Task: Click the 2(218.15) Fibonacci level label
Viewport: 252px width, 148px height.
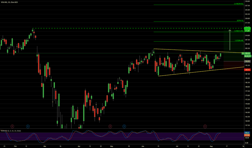Action: click(240, 20)
